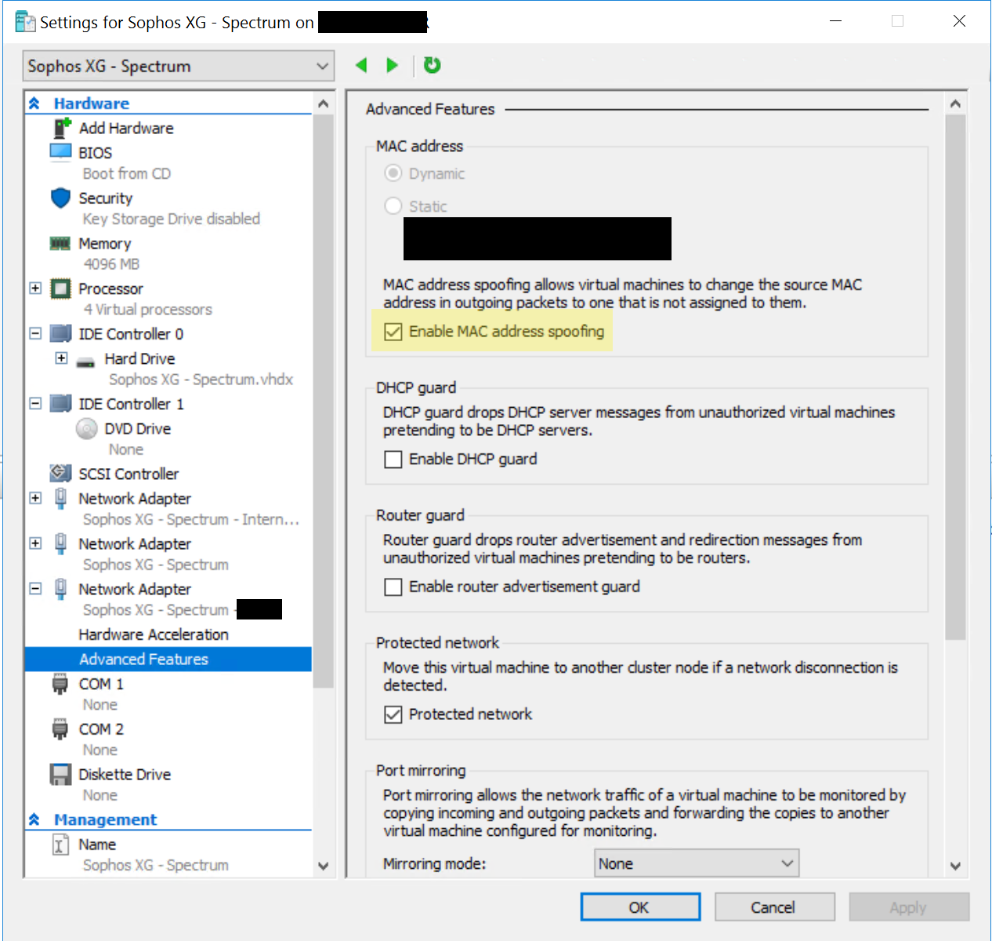This screenshot has width=992, height=941.
Task: Select the Security tree item
Action: point(106,198)
